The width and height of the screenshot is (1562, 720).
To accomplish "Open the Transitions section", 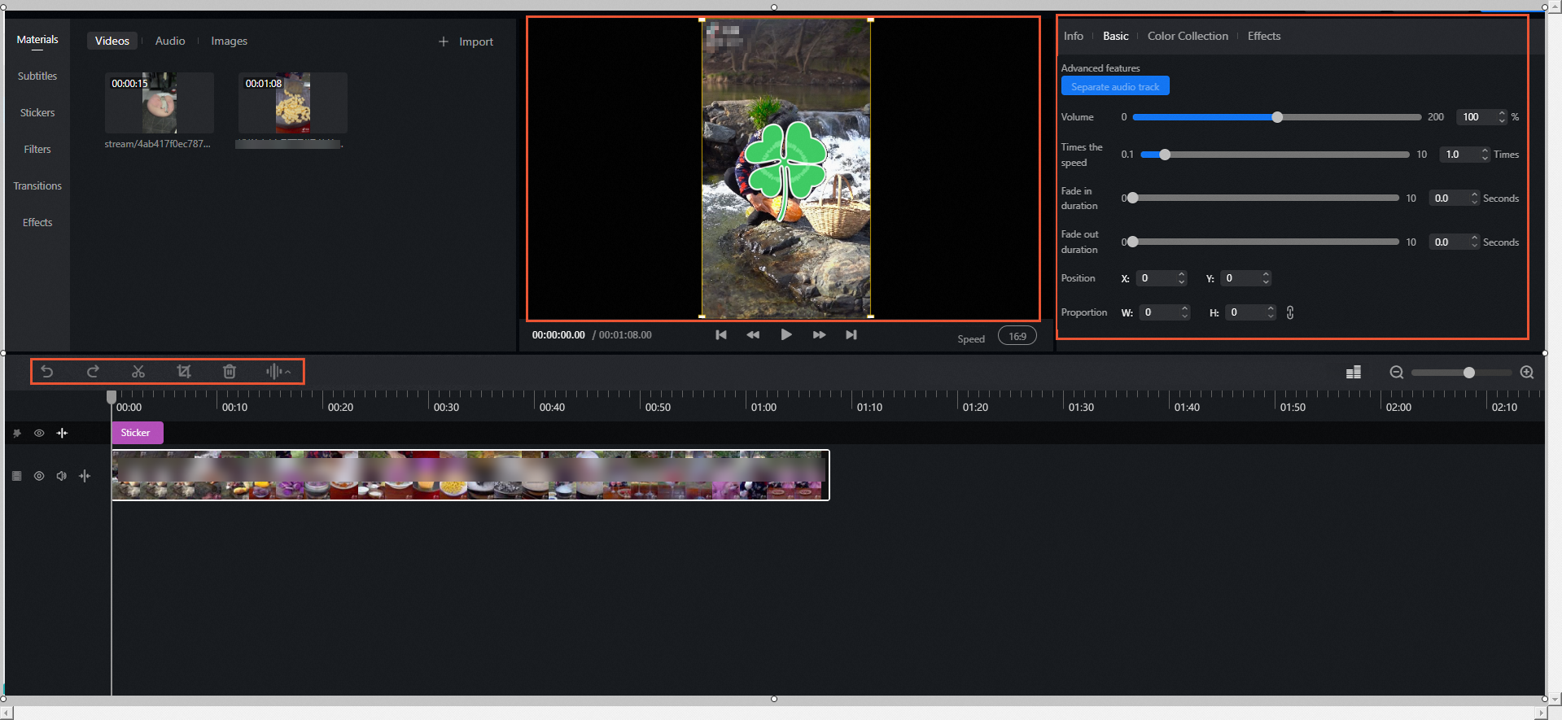I will (x=37, y=185).
